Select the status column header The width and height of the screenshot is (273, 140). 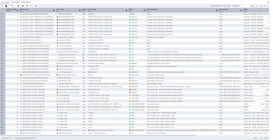coord(137,10)
